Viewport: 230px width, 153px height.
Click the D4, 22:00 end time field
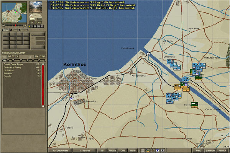[x=40, y=56]
